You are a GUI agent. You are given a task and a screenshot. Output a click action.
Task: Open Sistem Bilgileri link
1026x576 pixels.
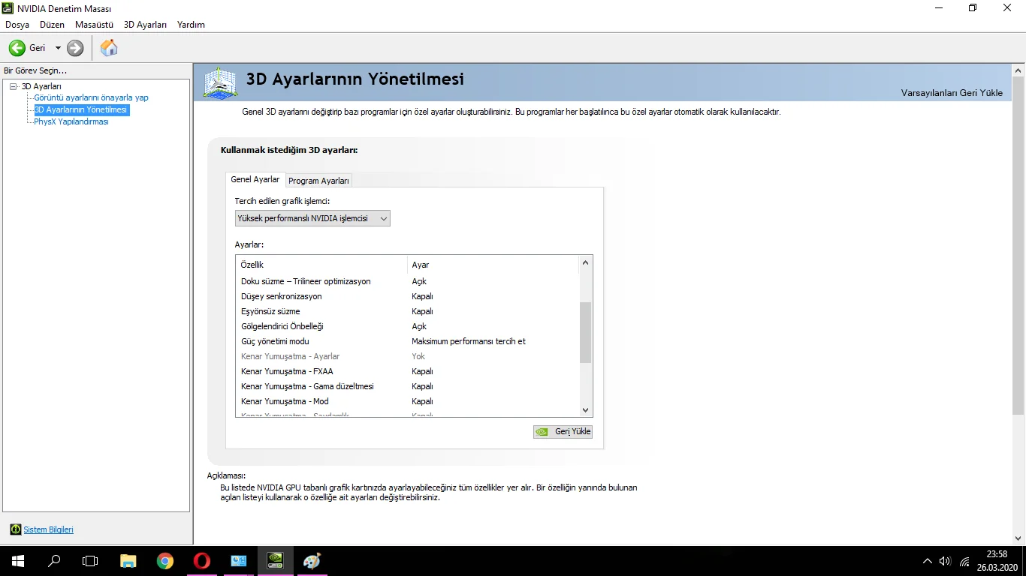click(x=49, y=529)
